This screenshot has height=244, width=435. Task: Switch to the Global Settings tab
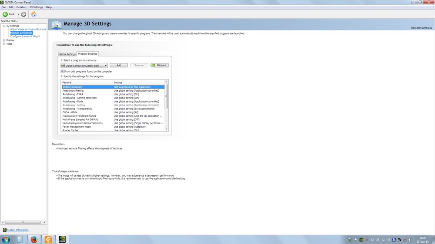67,54
